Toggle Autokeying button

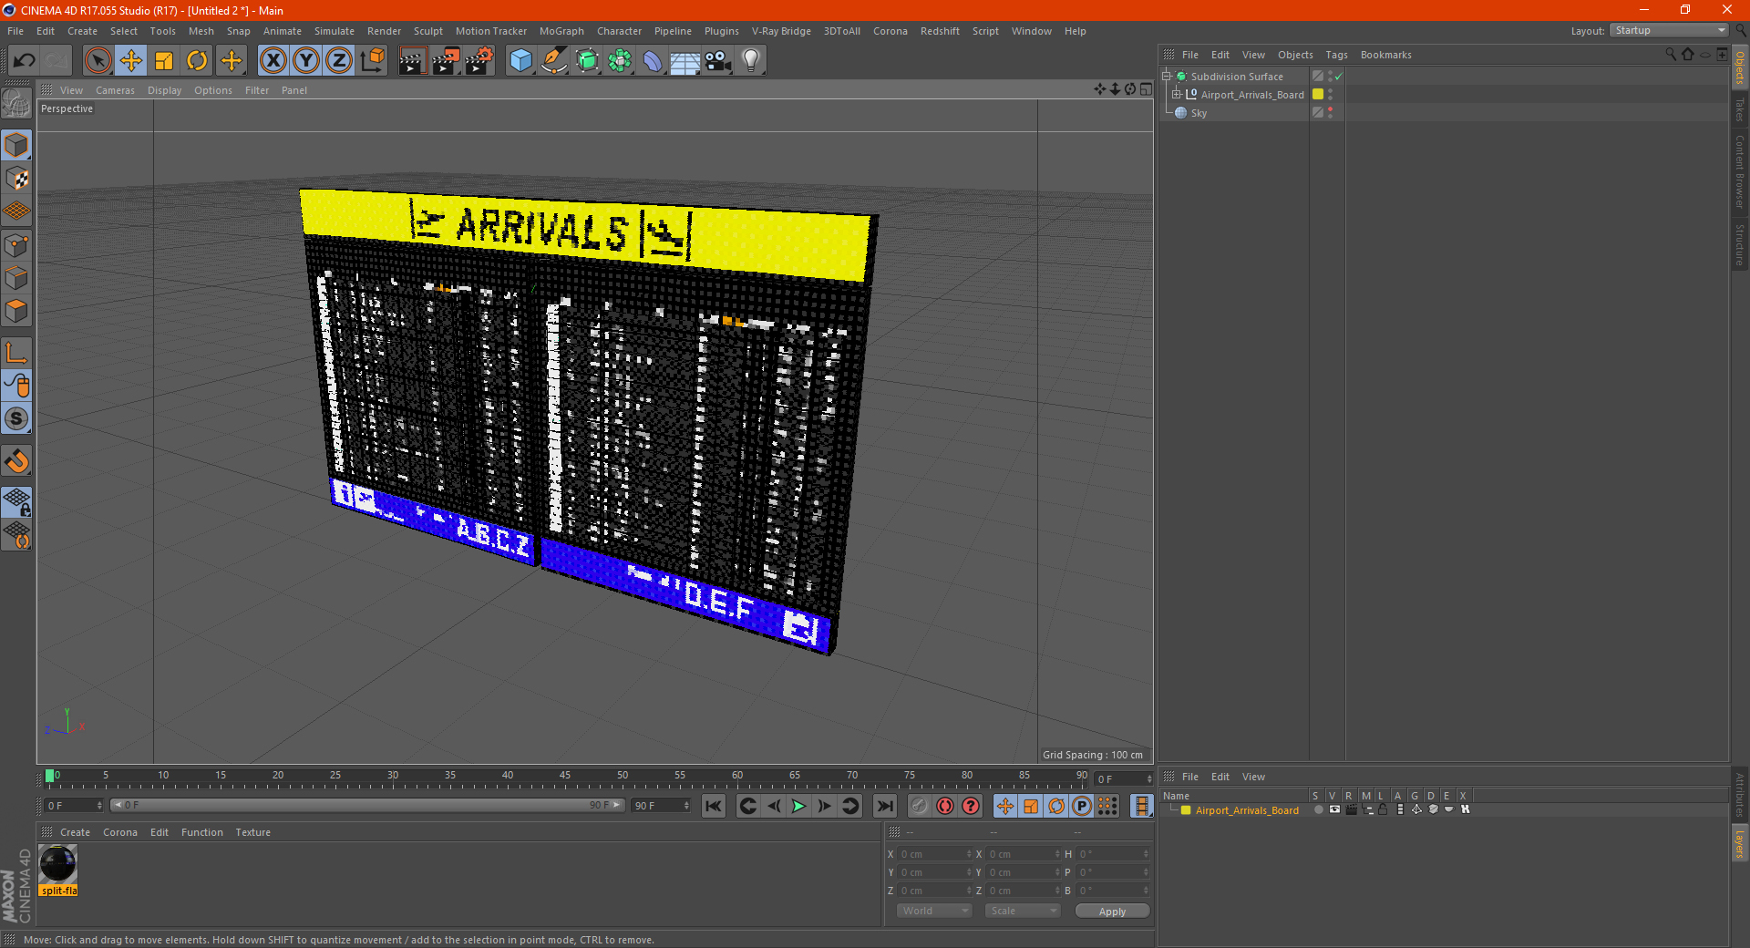click(x=945, y=806)
